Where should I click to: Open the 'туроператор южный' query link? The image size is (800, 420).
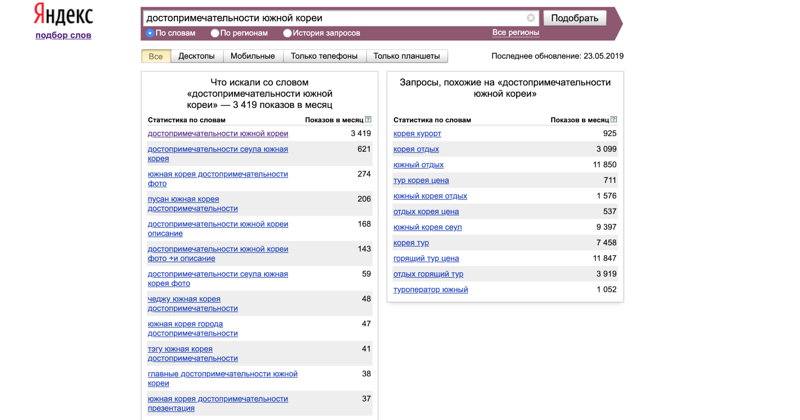[x=430, y=290]
